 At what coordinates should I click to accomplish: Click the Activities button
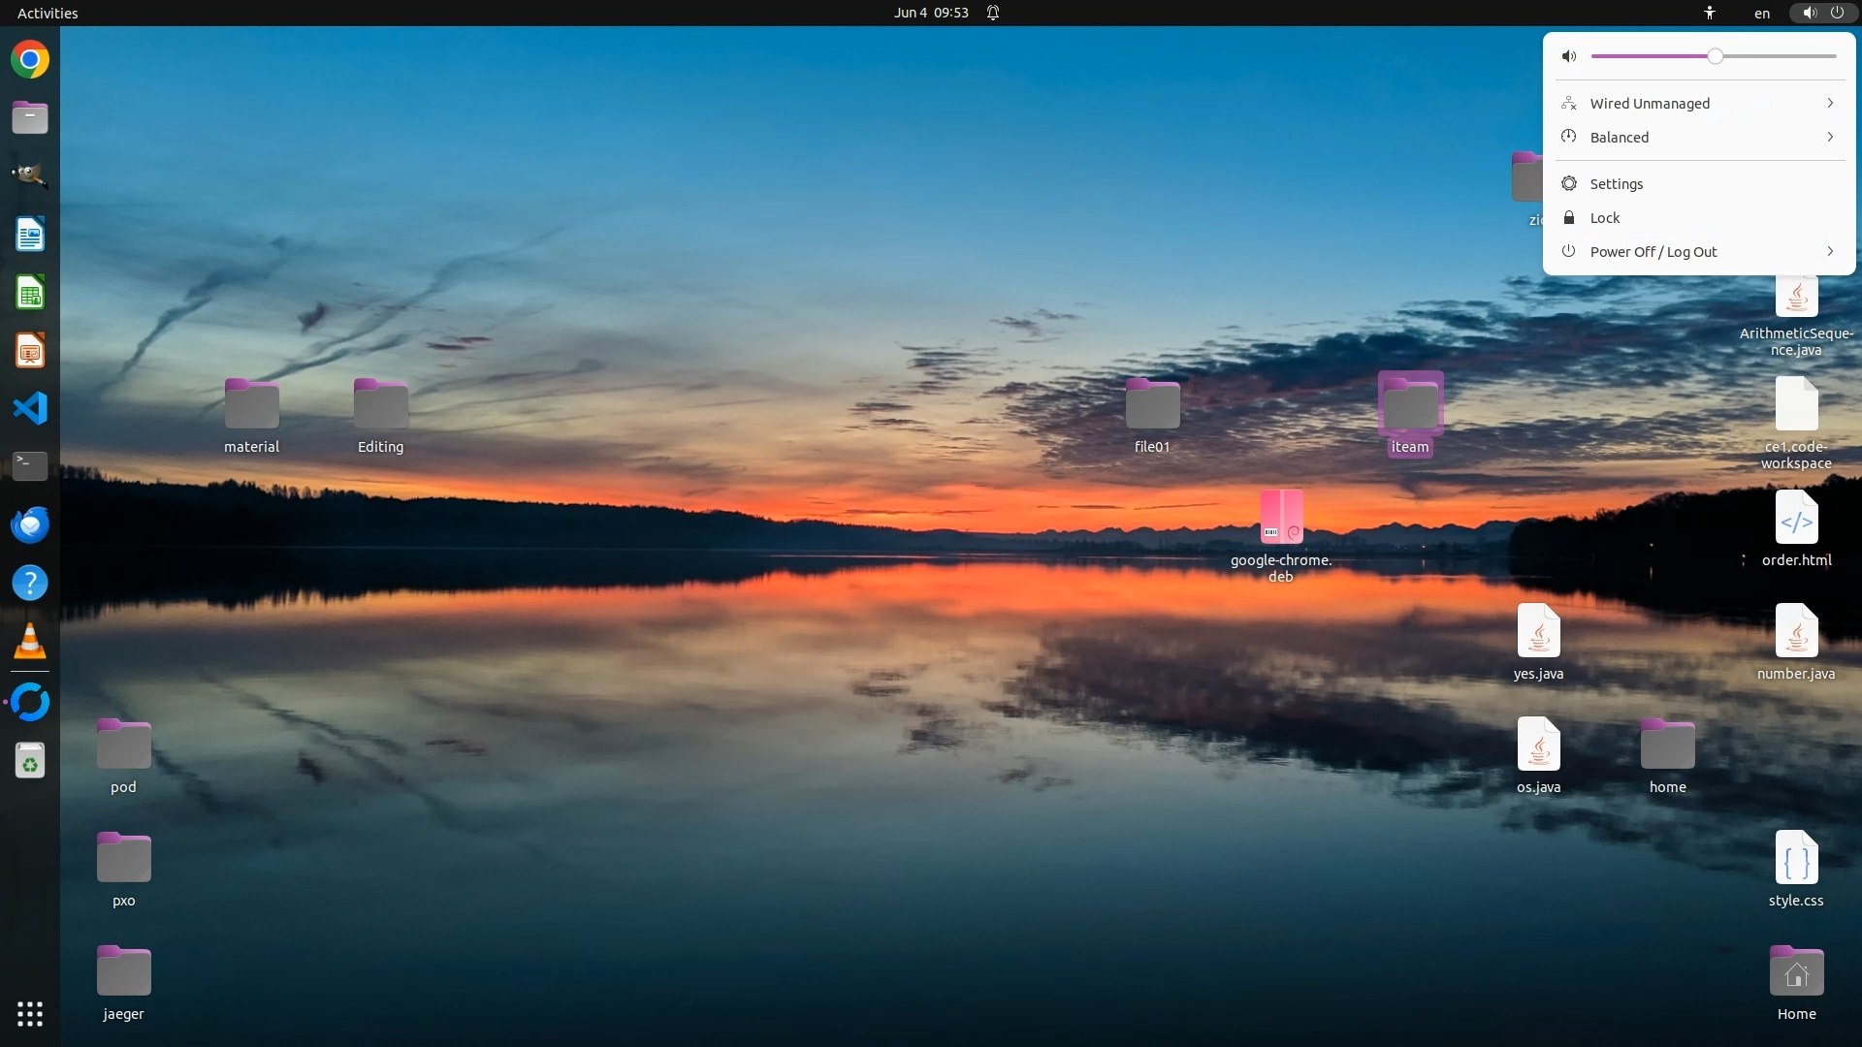point(48,13)
